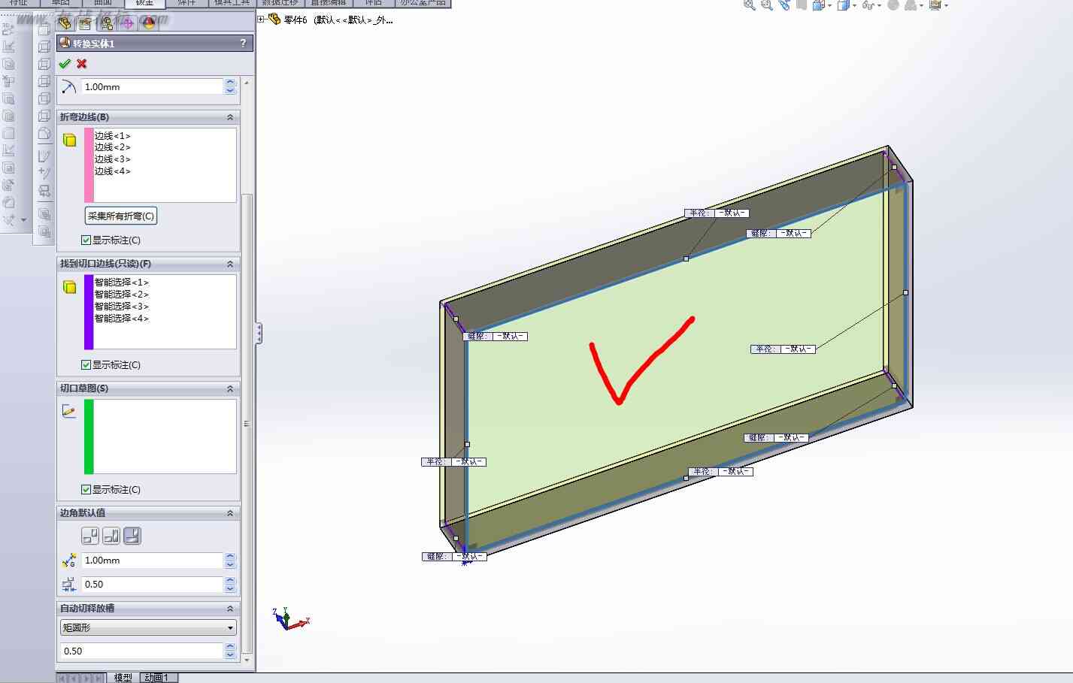This screenshot has height=683, width=1073.
Task: Collapse the 折弯边线(B) section
Action: [230, 117]
